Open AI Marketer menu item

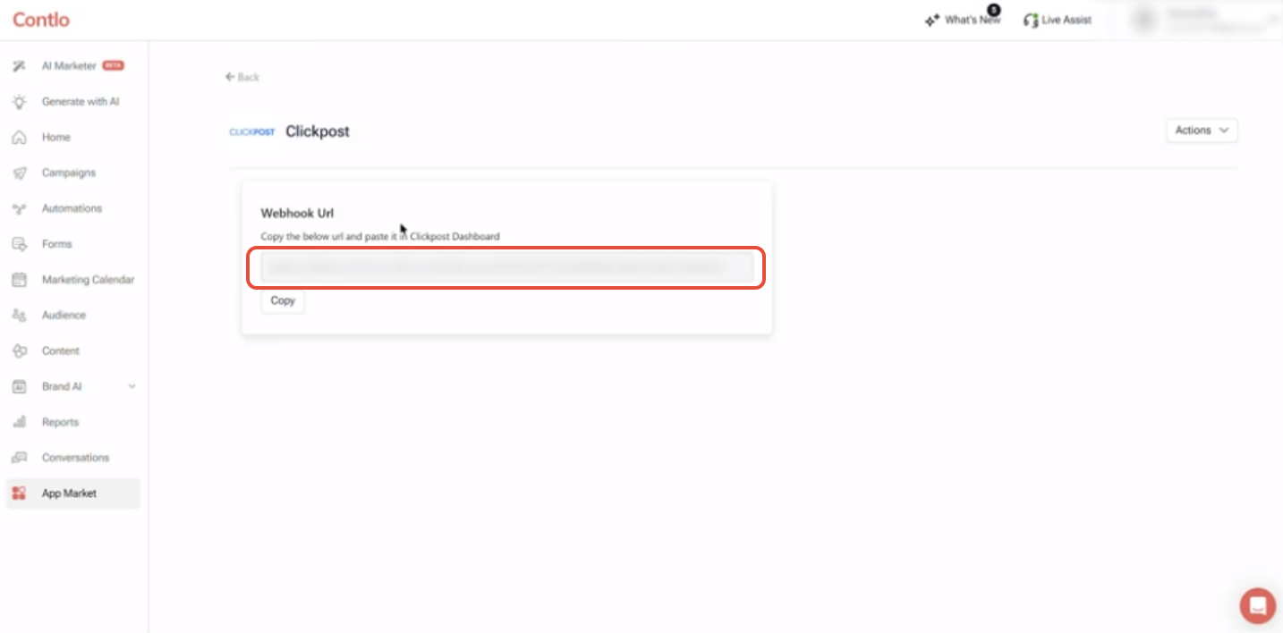tap(68, 66)
